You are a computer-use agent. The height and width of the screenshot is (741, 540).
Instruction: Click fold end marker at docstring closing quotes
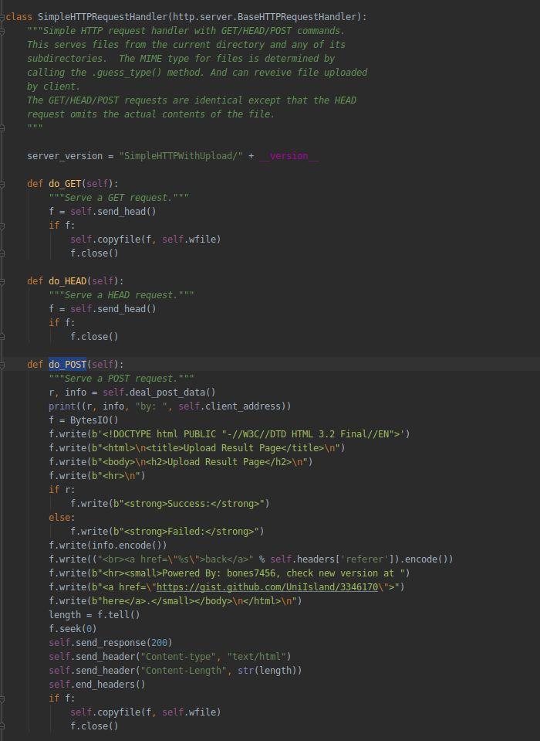(x=2, y=128)
